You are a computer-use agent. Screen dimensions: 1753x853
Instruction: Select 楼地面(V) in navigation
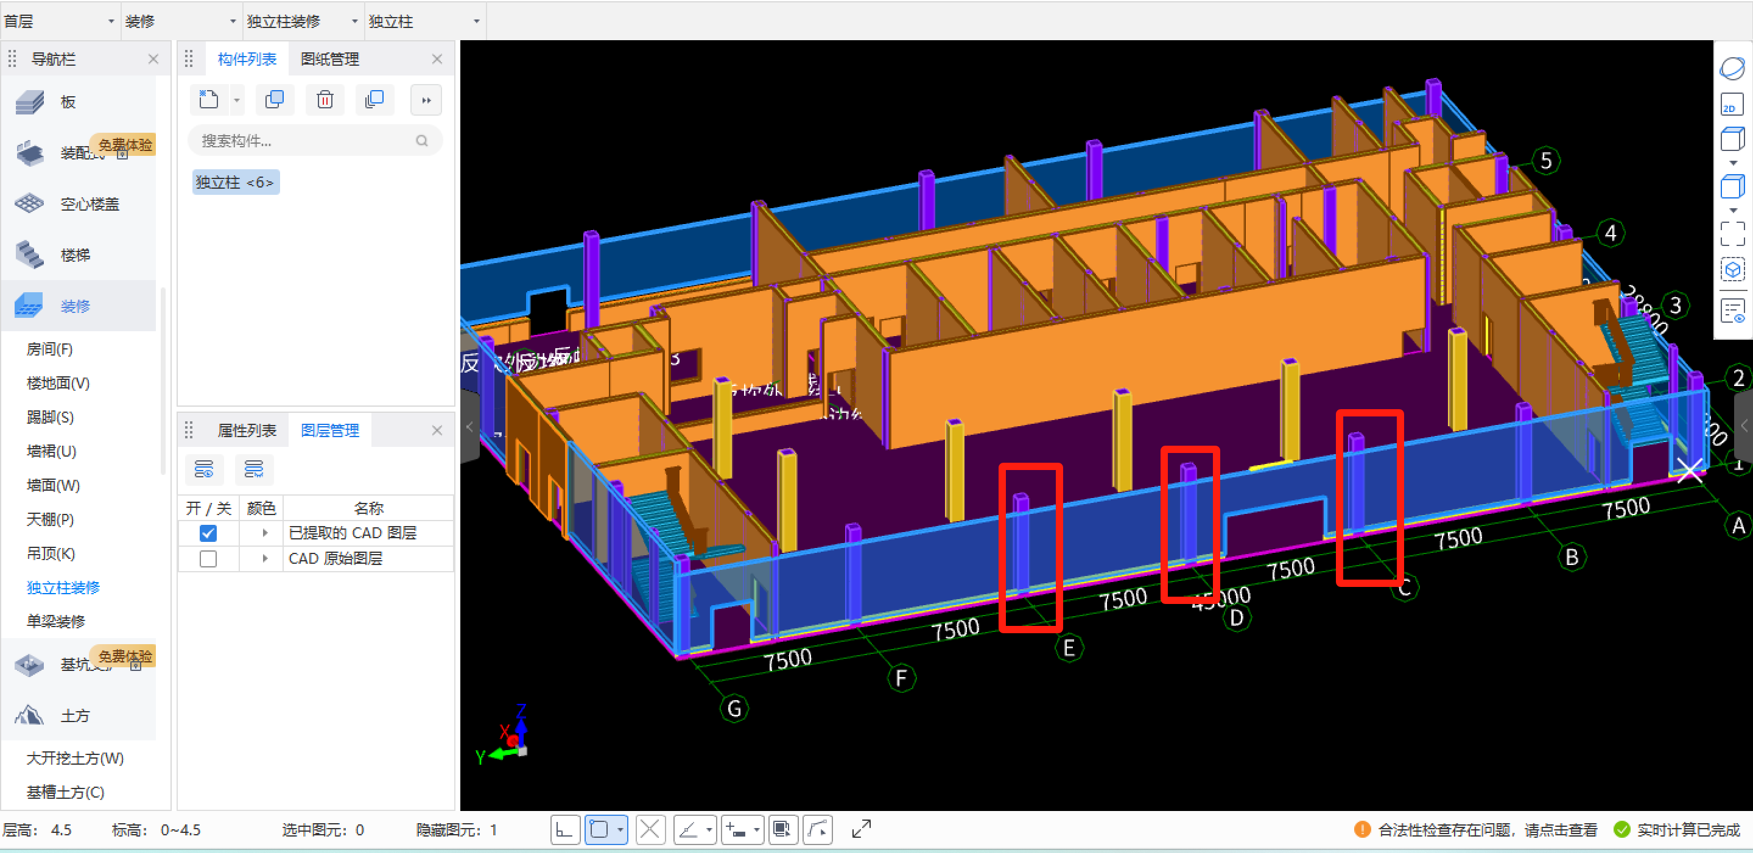click(58, 383)
